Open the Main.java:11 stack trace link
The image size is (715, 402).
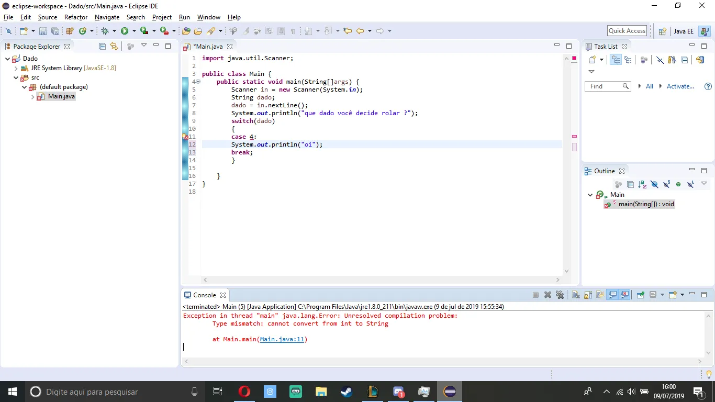[282, 339]
